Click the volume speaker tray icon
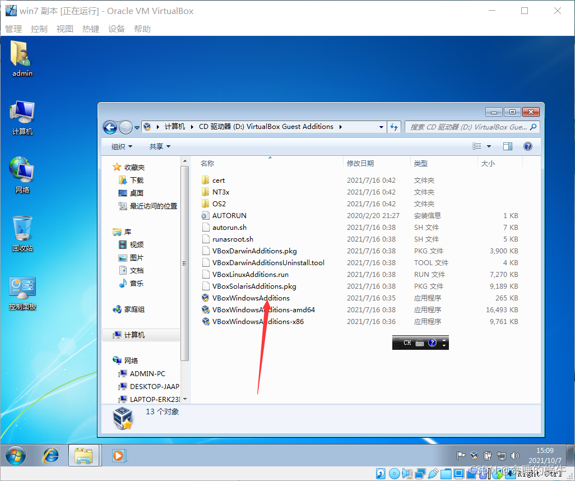The height and width of the screenshot is (481, 575). pyautogui.click(x=515, y=456)
